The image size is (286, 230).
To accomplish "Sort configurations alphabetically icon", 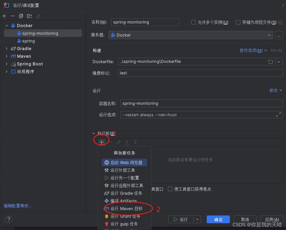I will [x=38, y=16].
